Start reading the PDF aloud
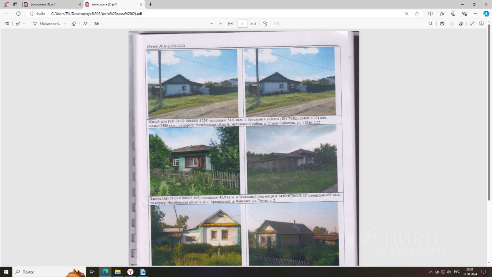Viewport: 492px width, 277px height. point(85,23)
